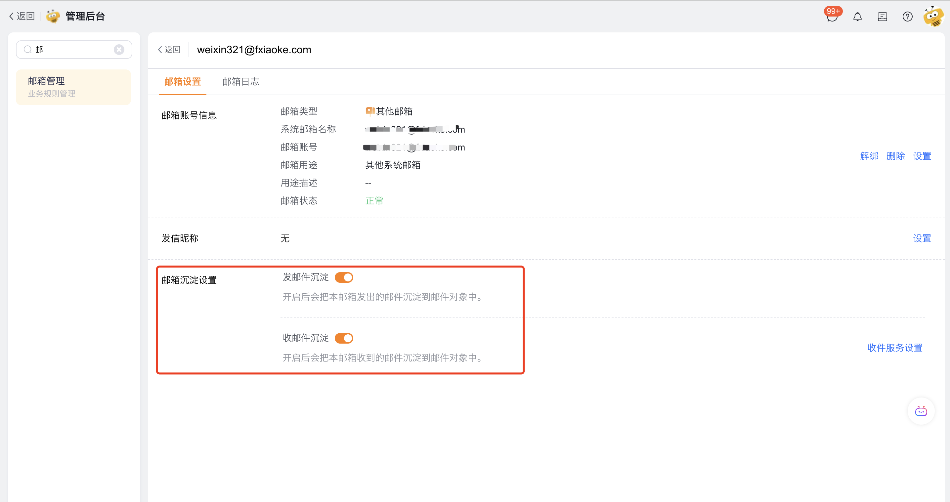The image size is (950, 502).
Task: Click the 解绑 link
Action: [869, 156]
